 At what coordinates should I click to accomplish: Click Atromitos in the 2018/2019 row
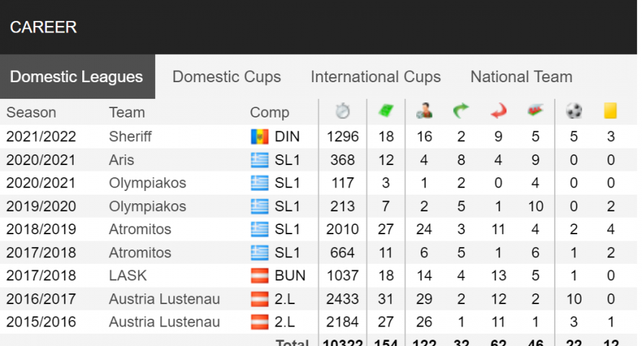click(140, 229)
